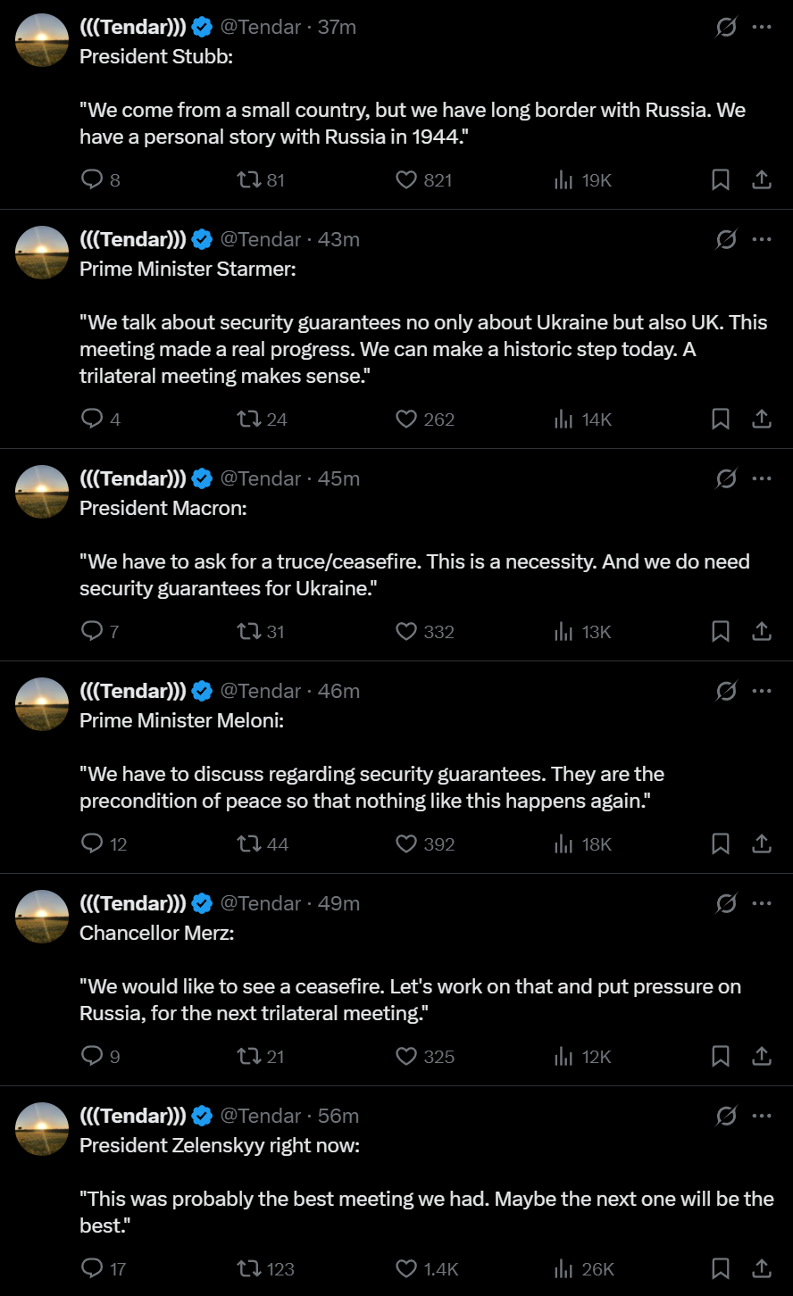793x1296 pixels.
Task: Click the (((Tendar))) name on Meloni tweet
Action: [133, 692]
